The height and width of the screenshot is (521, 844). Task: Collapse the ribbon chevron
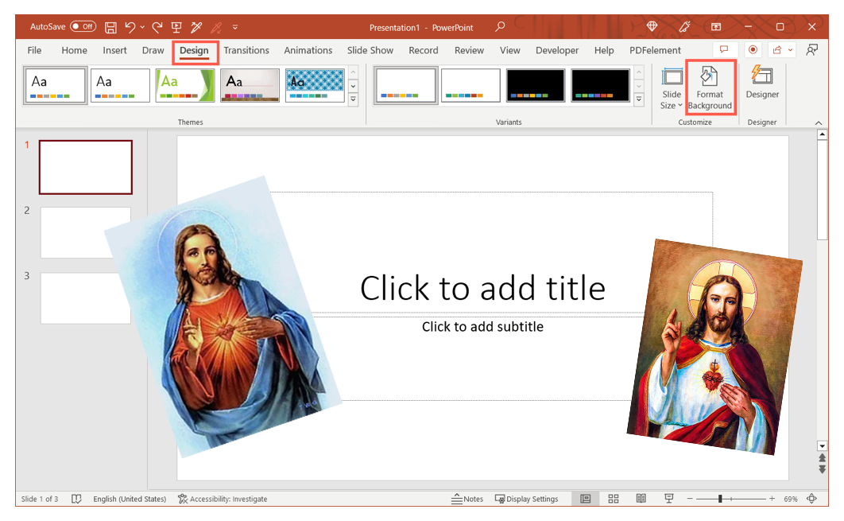(818, 122)
